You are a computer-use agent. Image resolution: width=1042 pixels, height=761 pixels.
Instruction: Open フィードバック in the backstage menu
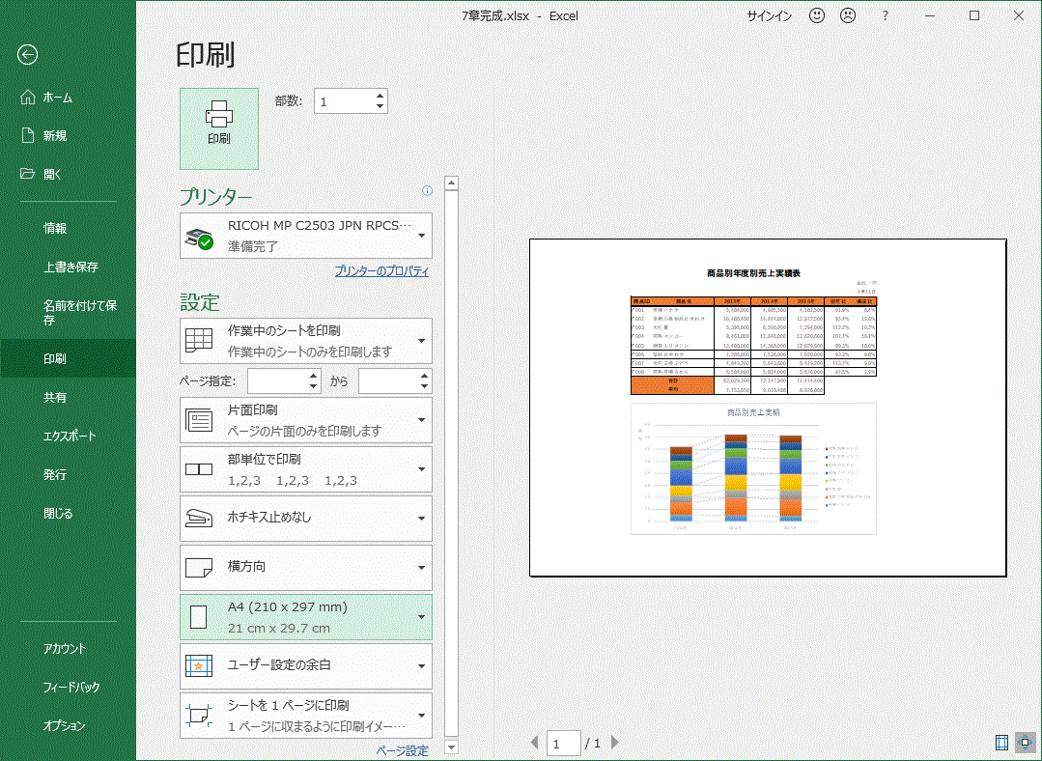point(68,687)
